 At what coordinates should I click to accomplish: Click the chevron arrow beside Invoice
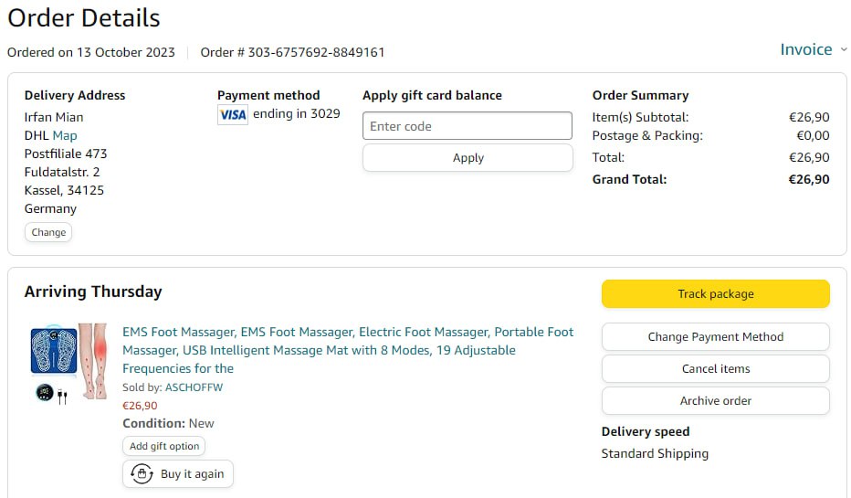tap(844, 50)
